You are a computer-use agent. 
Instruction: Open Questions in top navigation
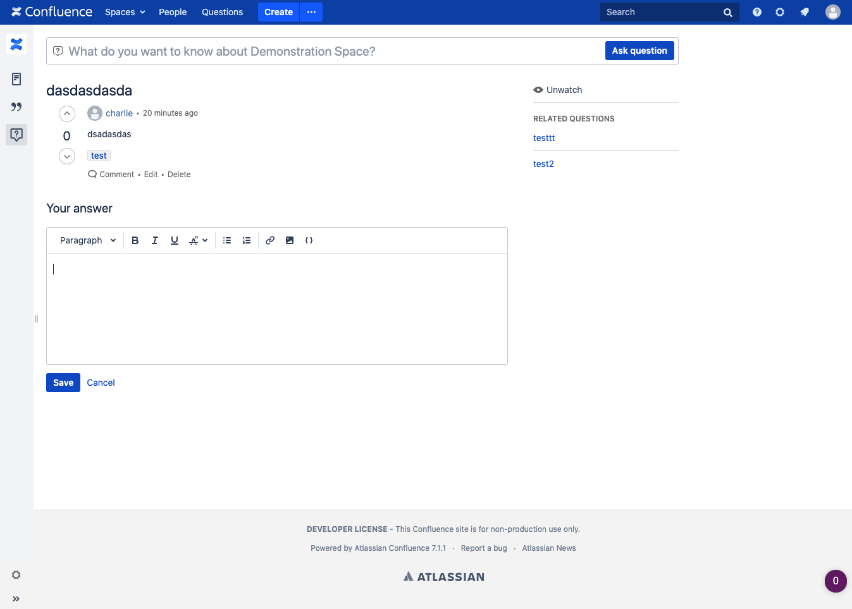tap(222, 12)
